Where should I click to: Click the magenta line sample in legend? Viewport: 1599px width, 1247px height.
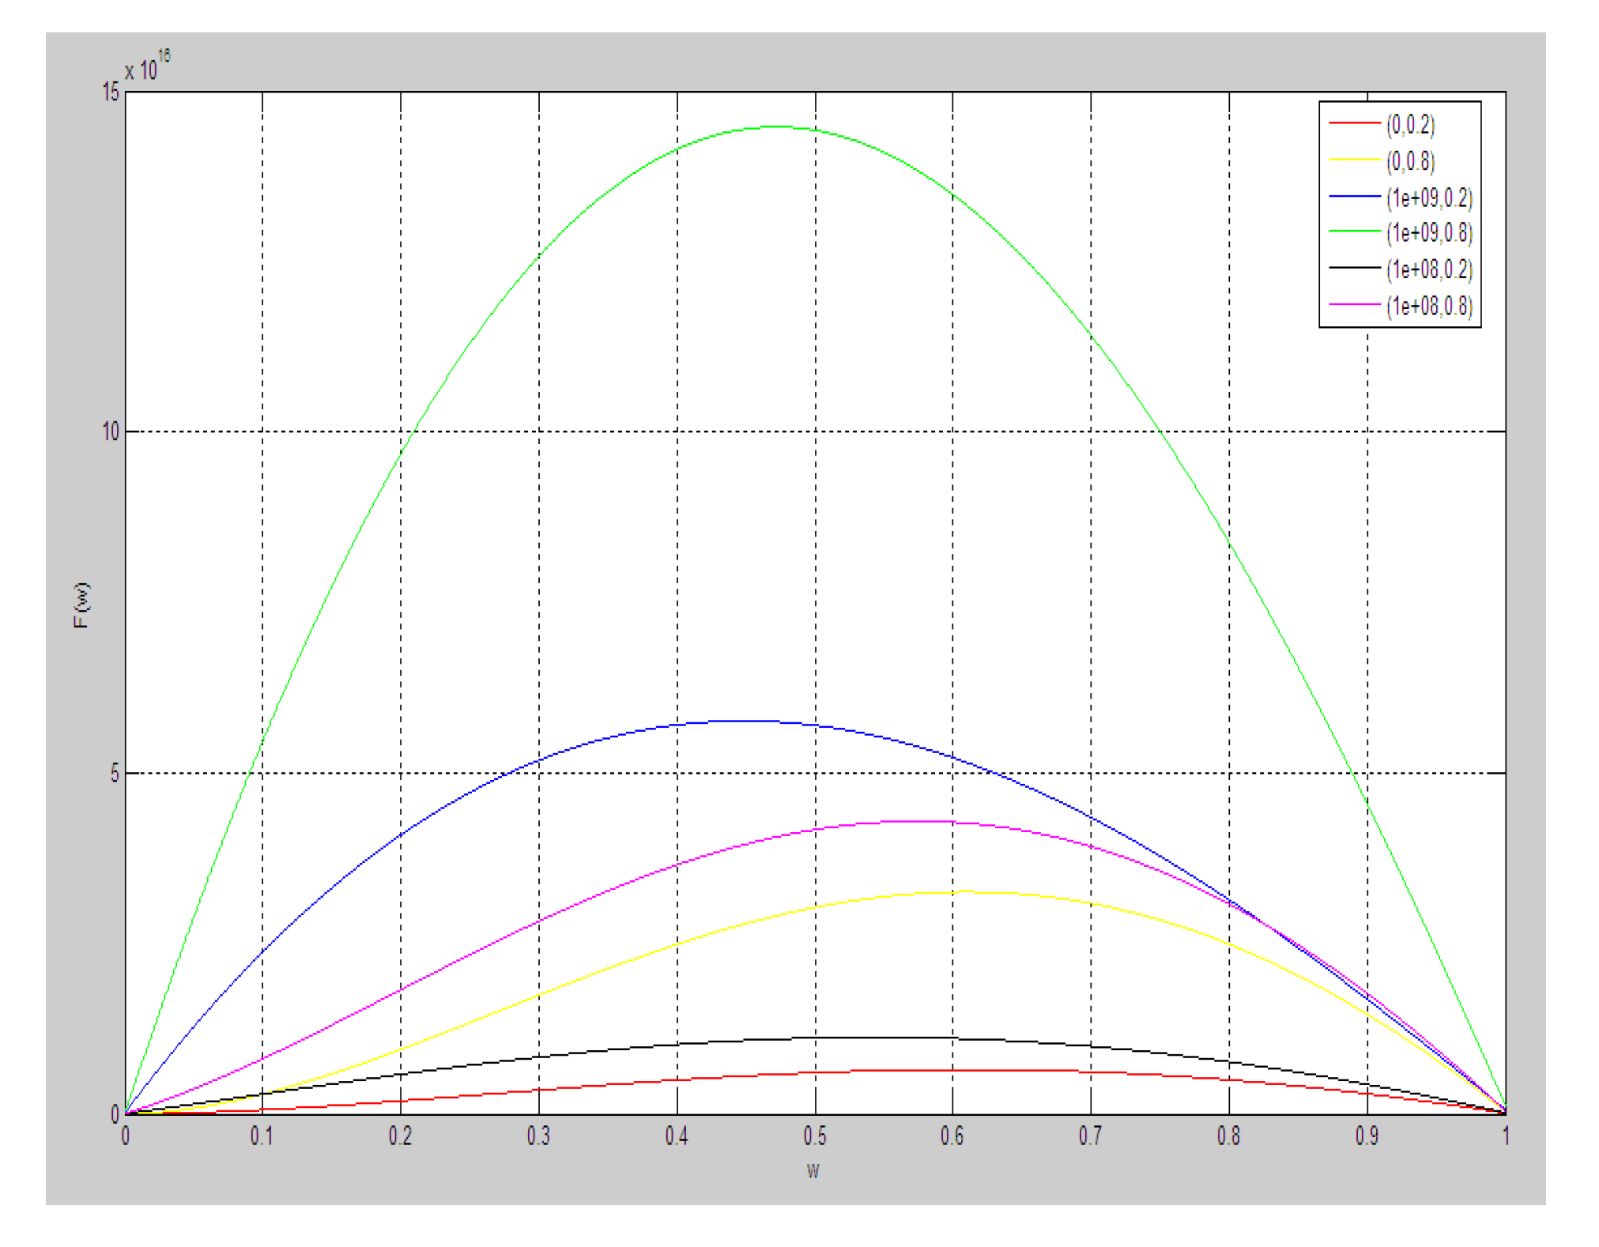[x=1354, y=304]
